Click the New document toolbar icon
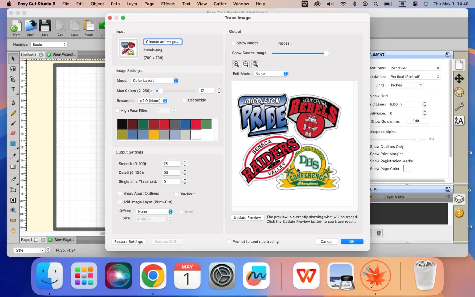 pyautogui.click(x=16, y=28)
